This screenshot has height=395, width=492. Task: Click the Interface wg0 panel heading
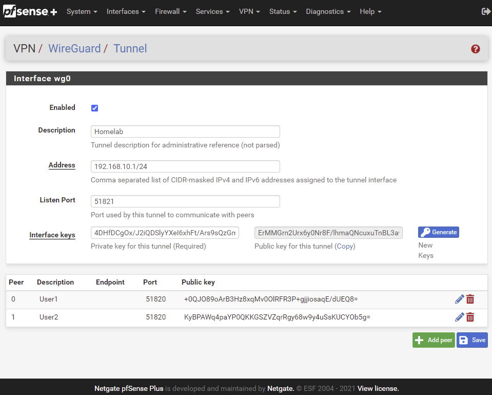coord(247,78)
